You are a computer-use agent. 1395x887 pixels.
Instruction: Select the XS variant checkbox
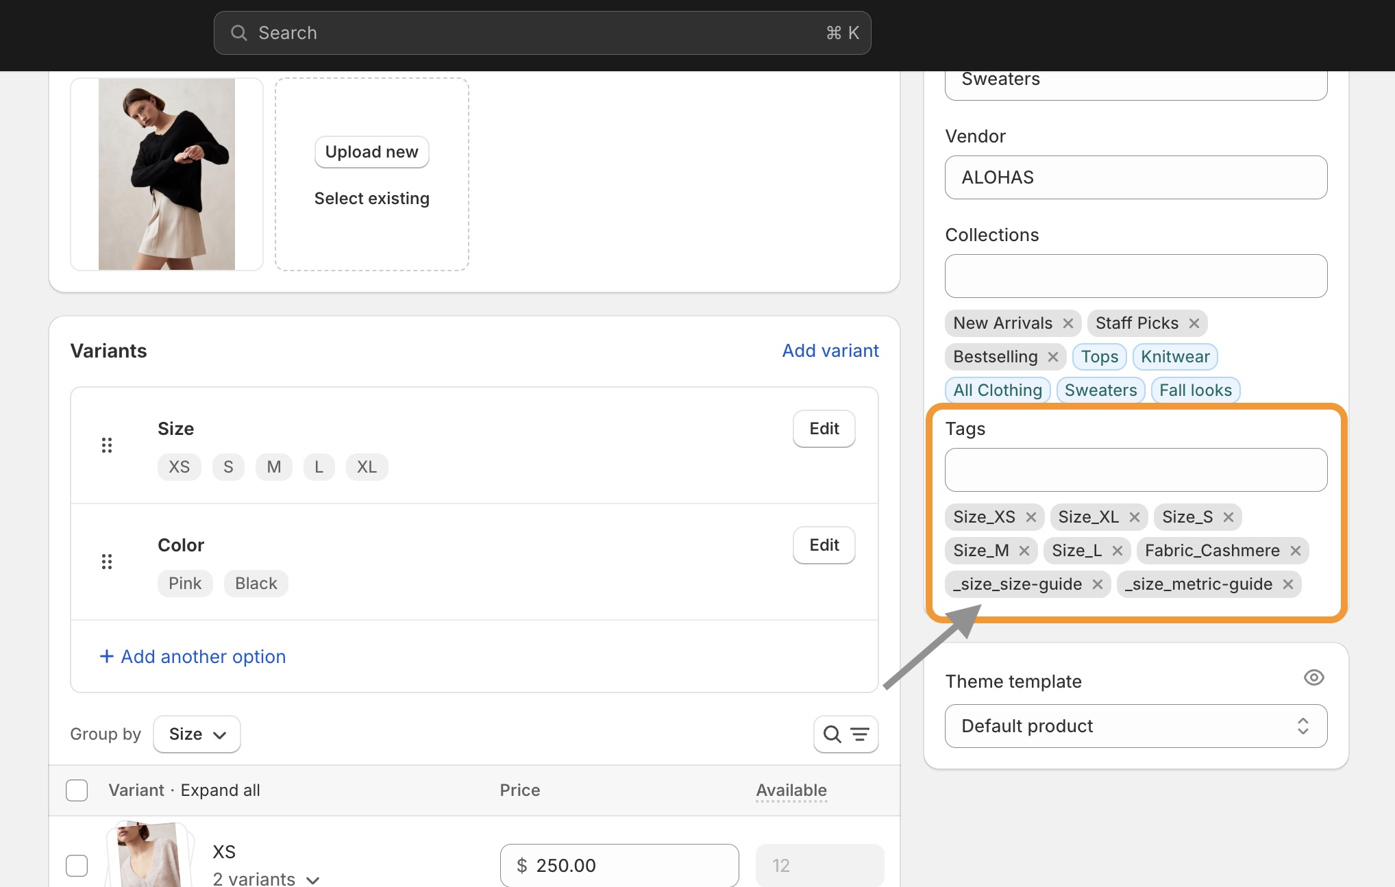[x=77, y=865]
